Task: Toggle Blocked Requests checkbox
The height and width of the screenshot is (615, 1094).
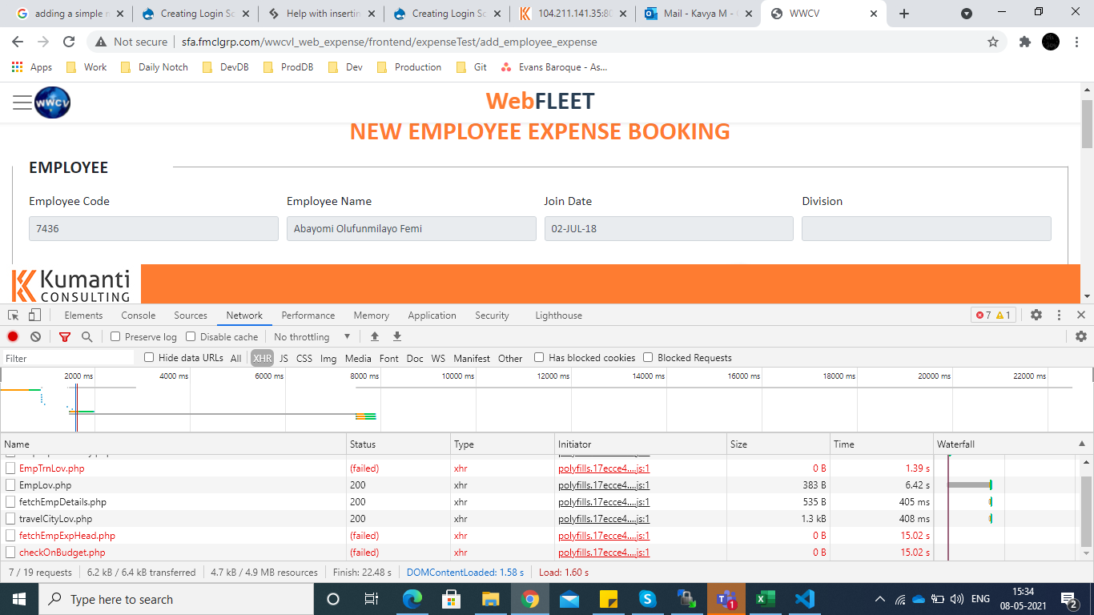Action: [648, 357]
